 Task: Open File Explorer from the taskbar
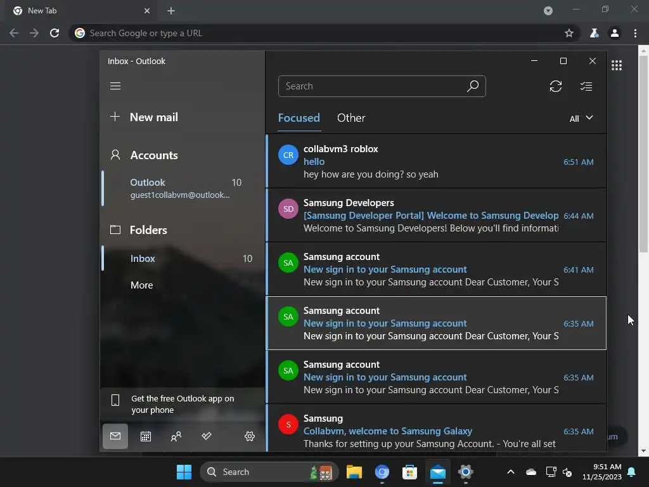coord(354,472)
